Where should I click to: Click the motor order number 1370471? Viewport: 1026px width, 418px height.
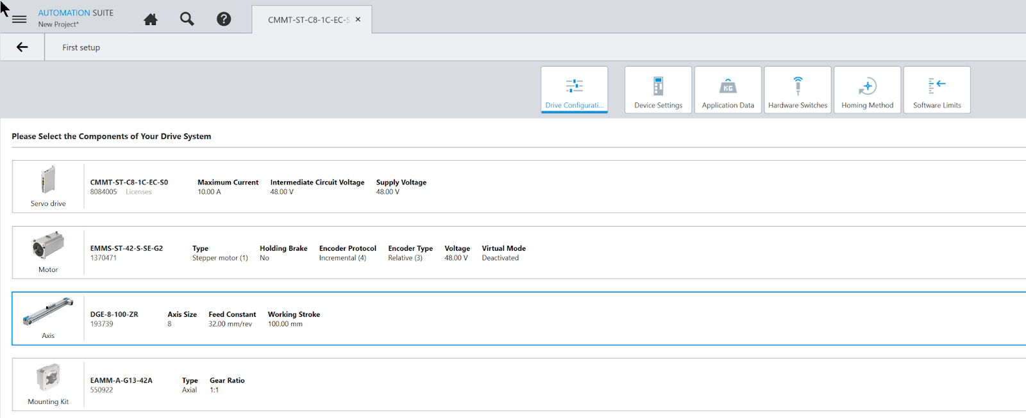coord(103,258)
